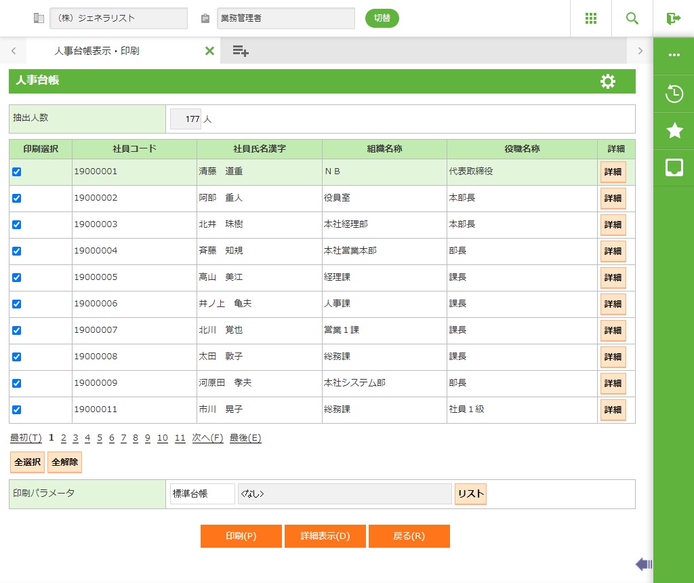Image resolution: width=694 pixels, height=583 pixels.
Task: Click the search magnifier icon
Action: (632, 18)
